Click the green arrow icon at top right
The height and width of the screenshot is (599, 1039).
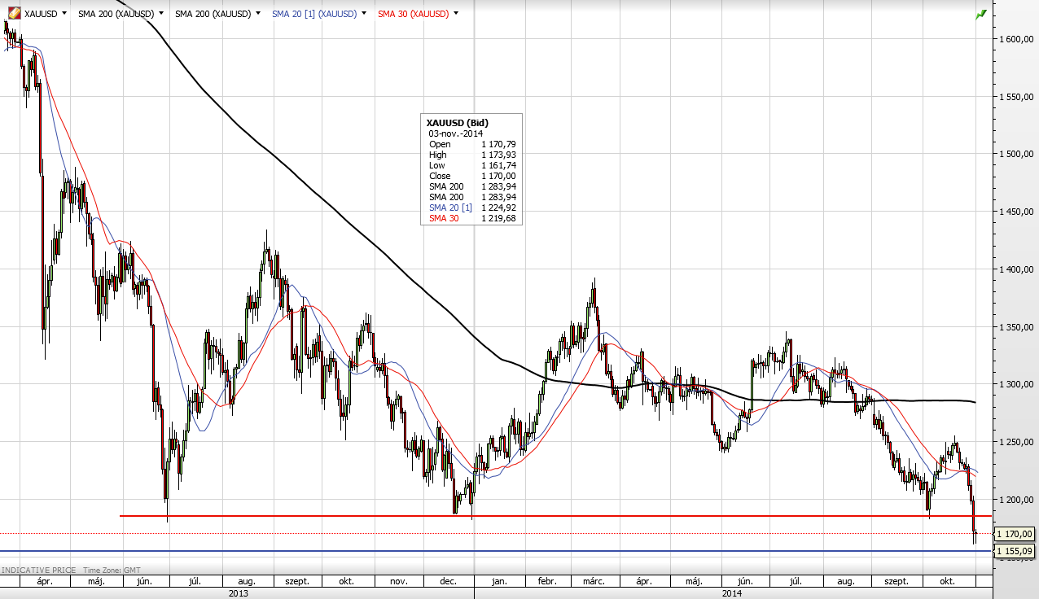(x=981, y=14)
